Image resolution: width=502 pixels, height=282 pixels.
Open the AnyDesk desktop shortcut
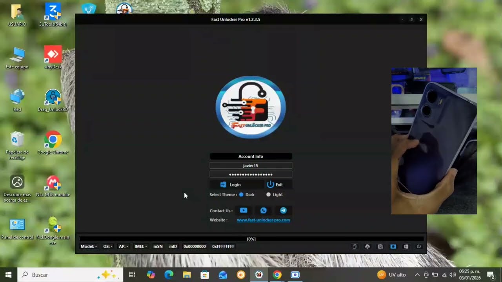tap(53, 58)
